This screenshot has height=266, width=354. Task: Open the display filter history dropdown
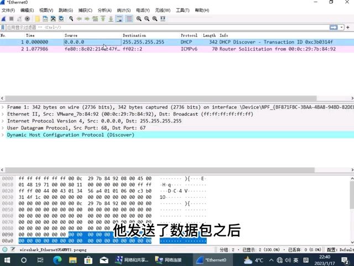342,27
